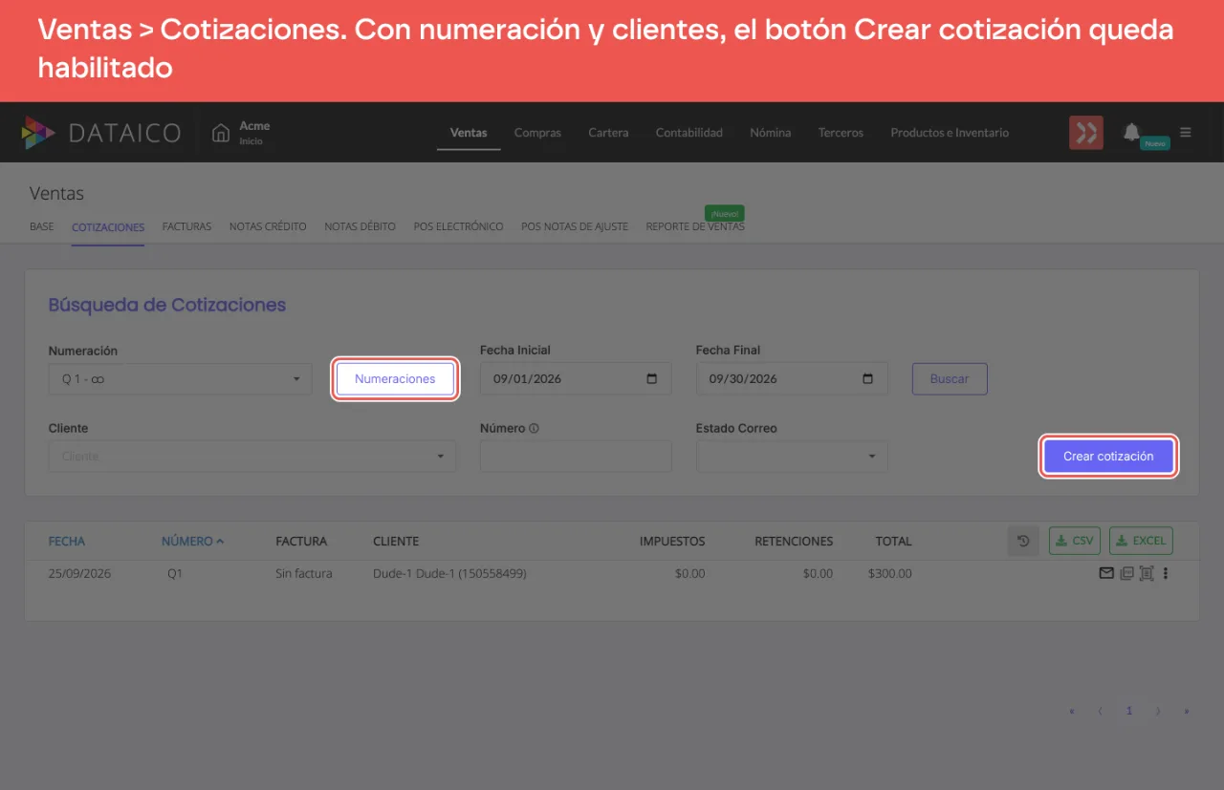The image size is (1224, 790).
Task: Switch to the BASE tab
Action: [x=42, y=226]
